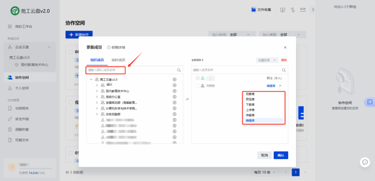Viewport: 375px width, 181px height.
Task: Switch to the 临时成员 tab
Action: [x=118, y=60]
